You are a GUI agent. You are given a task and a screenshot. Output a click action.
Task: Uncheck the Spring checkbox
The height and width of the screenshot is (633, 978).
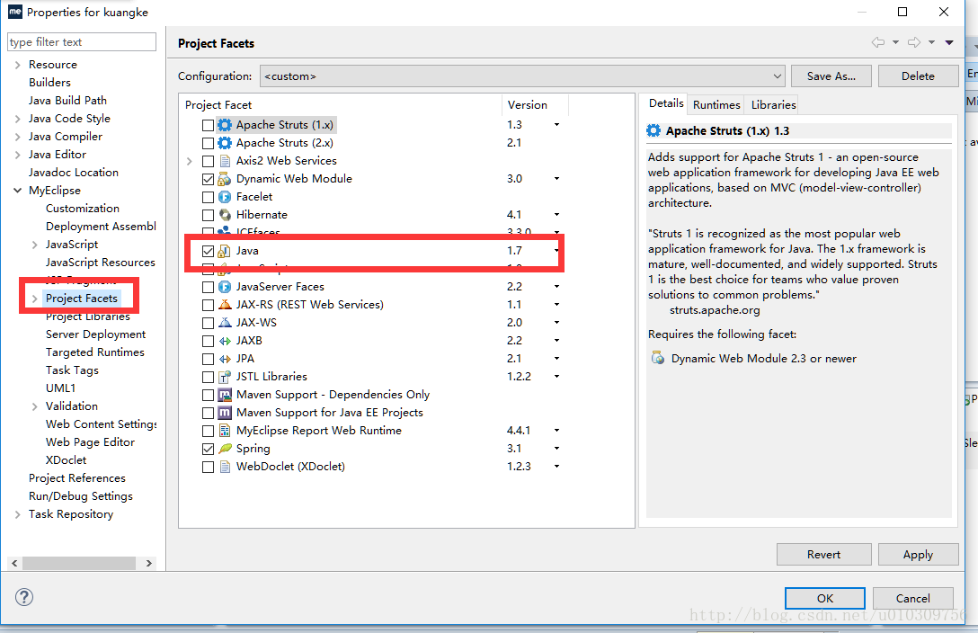[209, 449]
